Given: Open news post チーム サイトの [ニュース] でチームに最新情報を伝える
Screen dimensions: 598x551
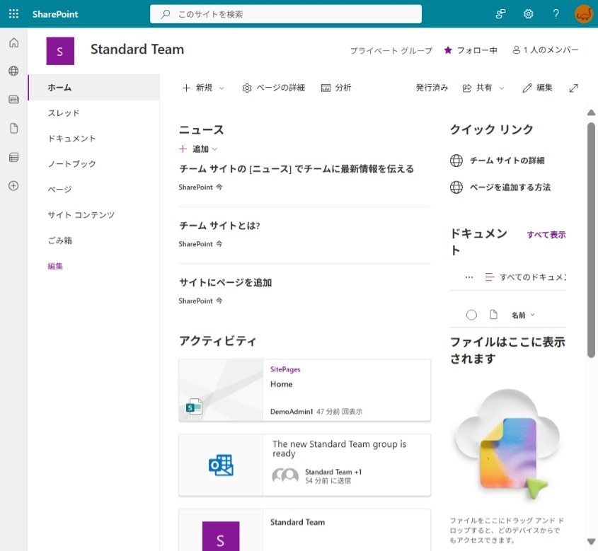Looking at the screenshot, I should point(297,169).
